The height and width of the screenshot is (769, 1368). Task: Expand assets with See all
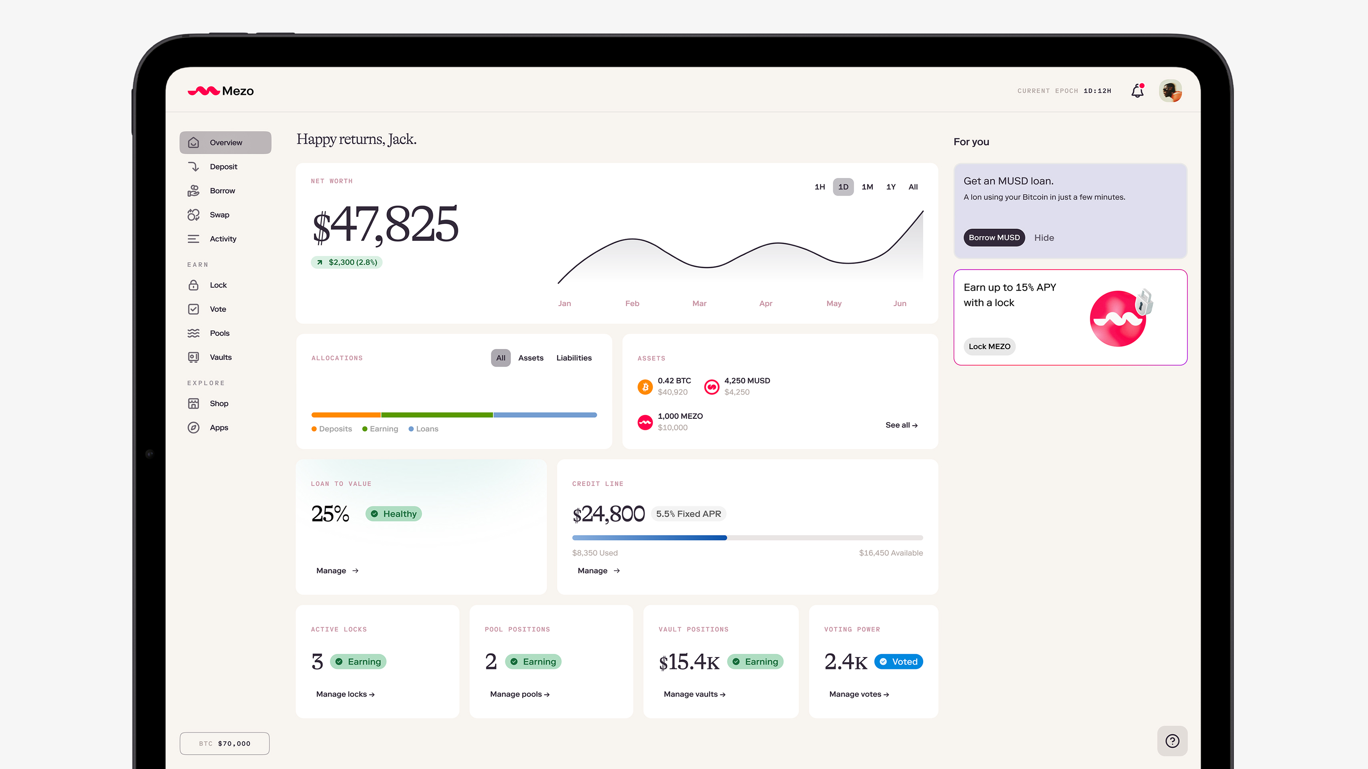tap(901, 425)
